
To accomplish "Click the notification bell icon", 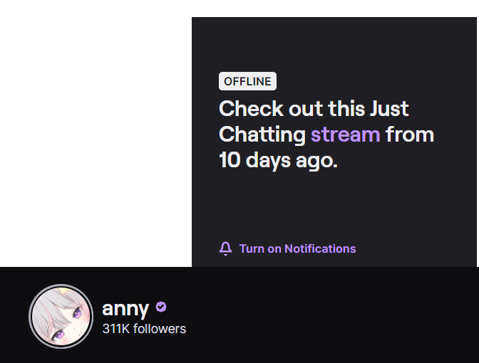I will (226, 248).
